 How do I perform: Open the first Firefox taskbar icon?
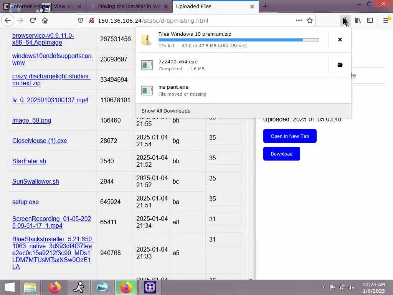click(x=55, y=287)
